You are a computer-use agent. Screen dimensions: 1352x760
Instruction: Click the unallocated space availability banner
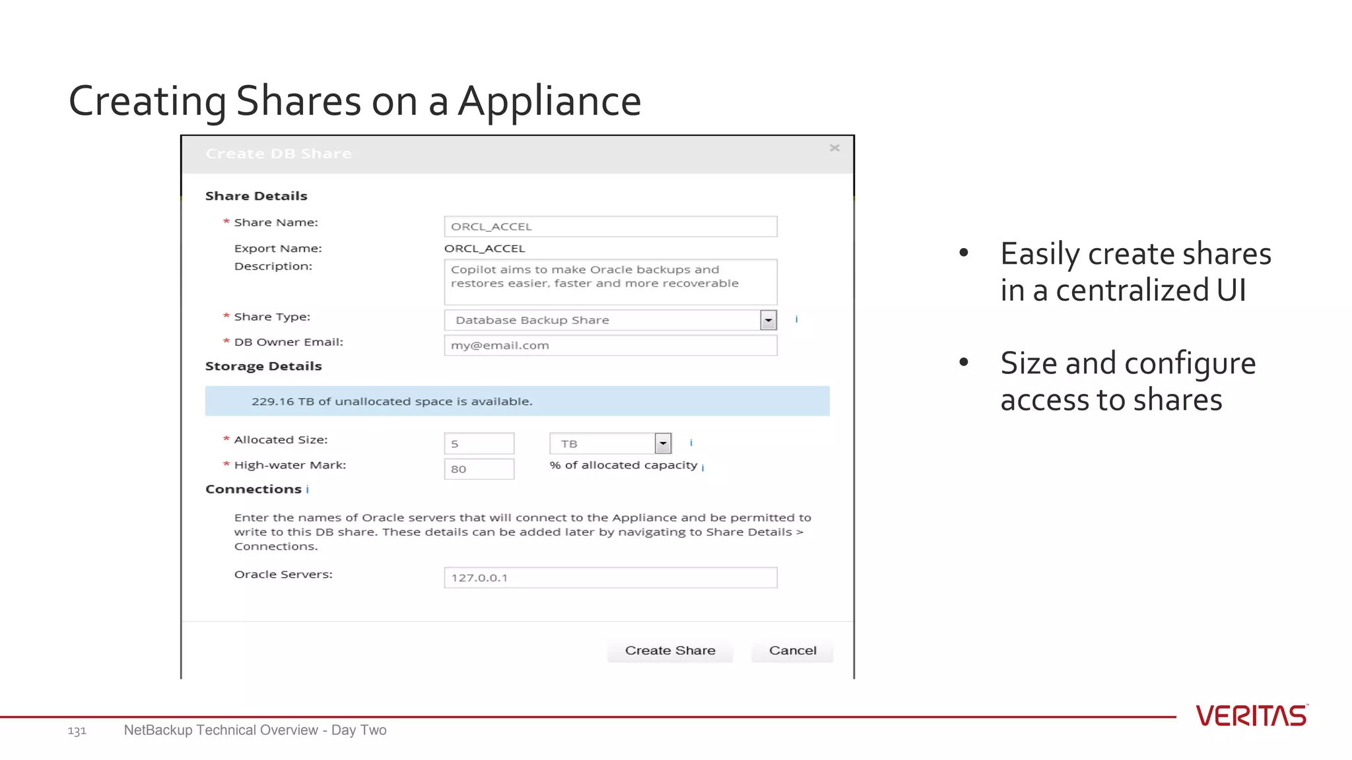[x=518, y=401]
